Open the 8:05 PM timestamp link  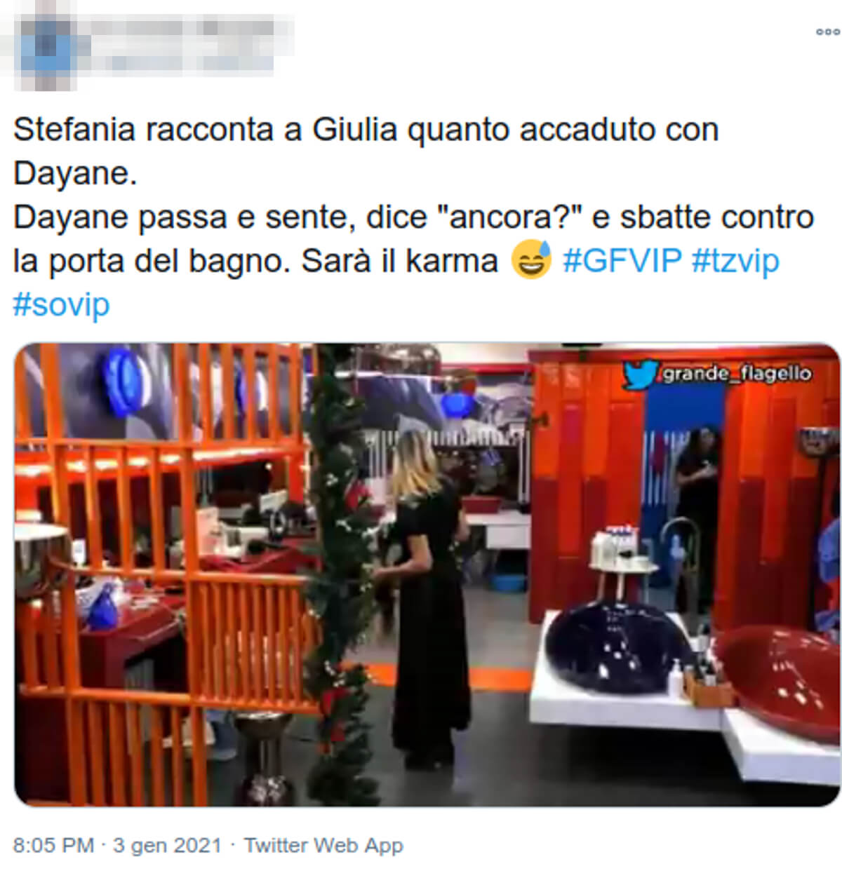point(53,845)
